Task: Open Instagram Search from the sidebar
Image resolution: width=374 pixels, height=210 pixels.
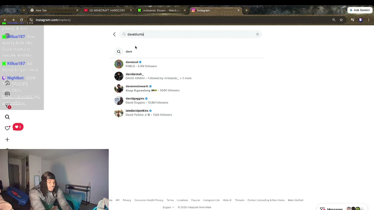Action: [x=7, y=117]
